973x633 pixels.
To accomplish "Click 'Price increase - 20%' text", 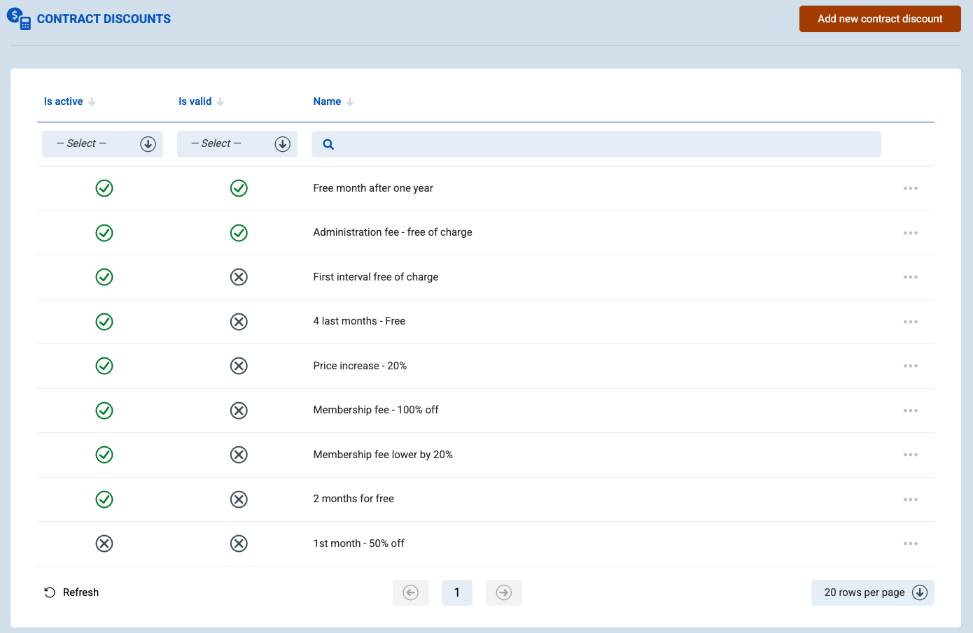I will pos(360,366).
